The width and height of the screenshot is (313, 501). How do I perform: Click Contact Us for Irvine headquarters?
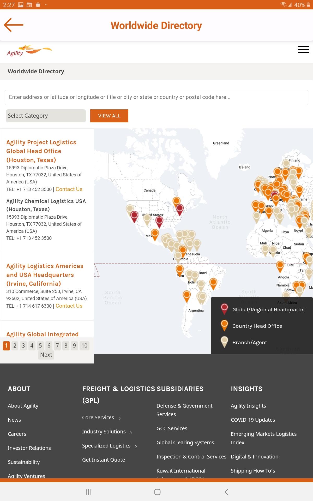[x=69, y=306]
